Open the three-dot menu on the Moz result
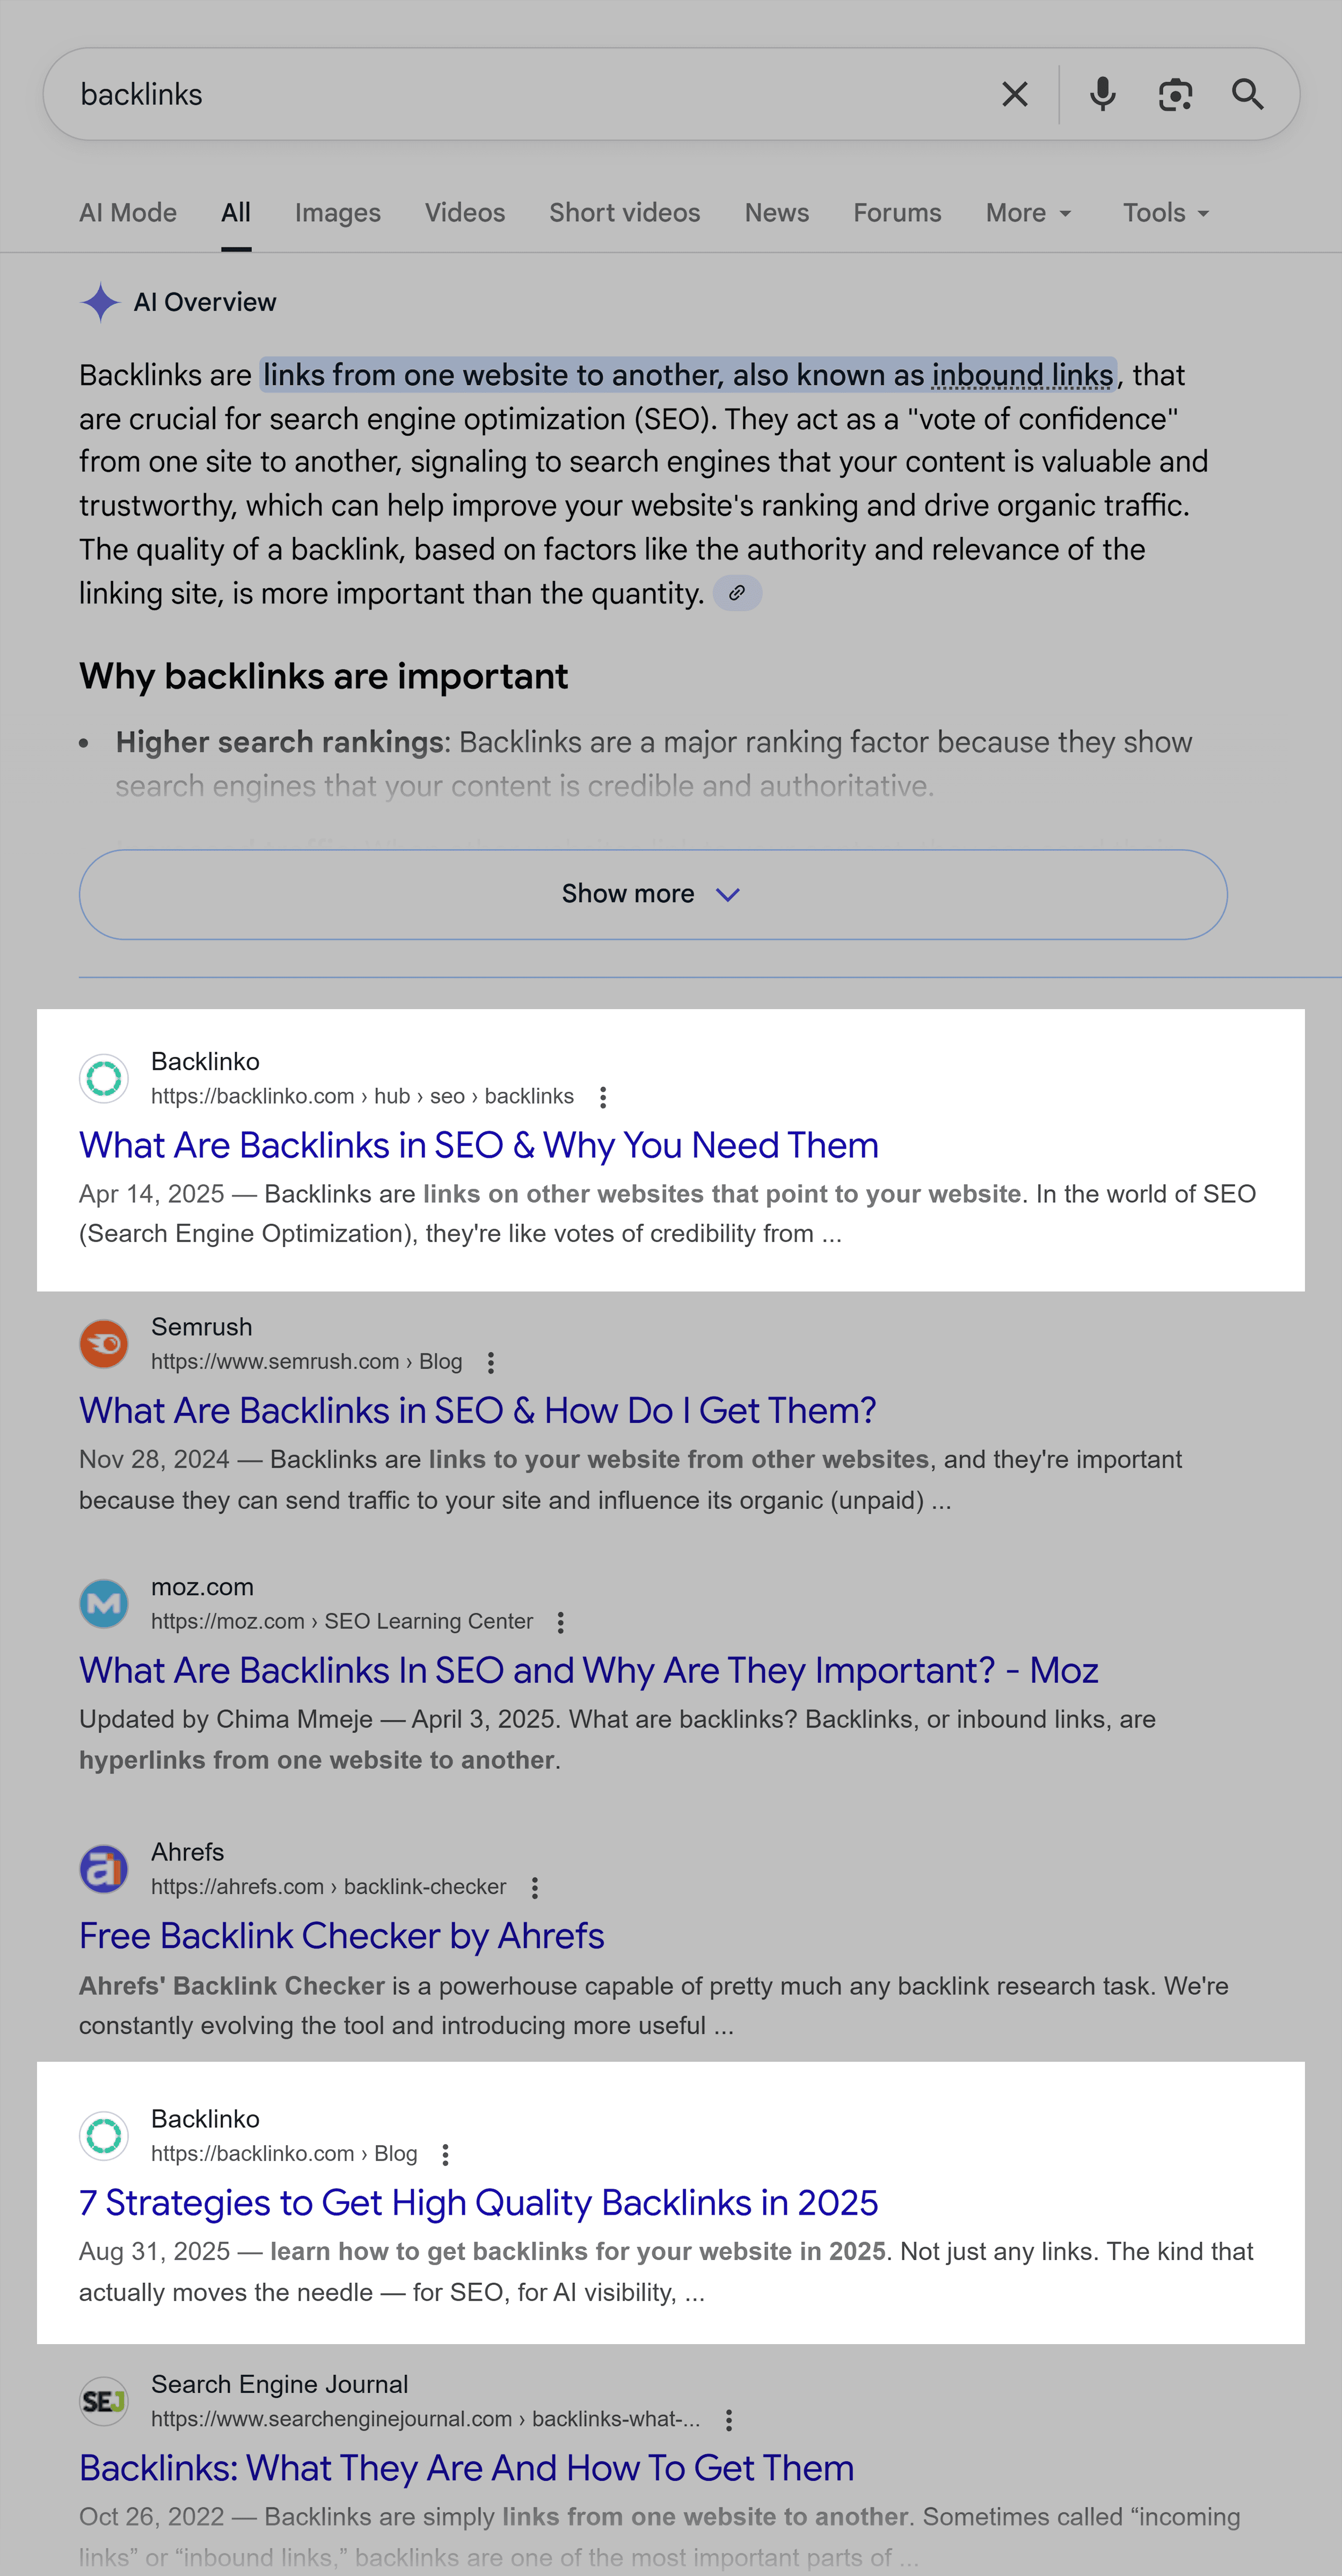The image size is (1342, 2576). pyautogui.click(x=561, y=1622)
